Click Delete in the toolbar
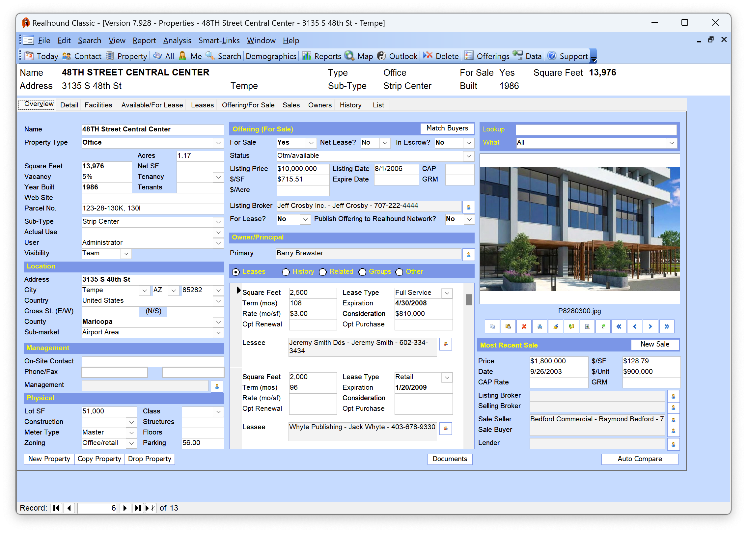The width and height of the screenshot is (747, 533). (x=441, y=56)
